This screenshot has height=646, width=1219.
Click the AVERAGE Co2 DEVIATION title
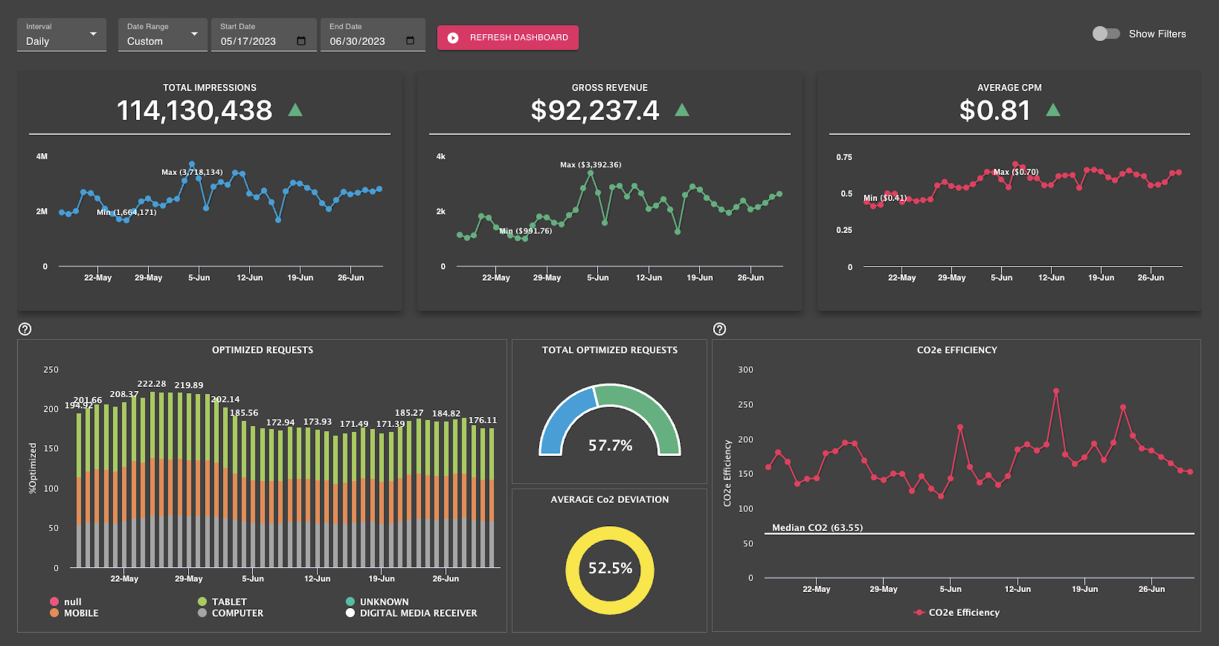coord(609,499)
